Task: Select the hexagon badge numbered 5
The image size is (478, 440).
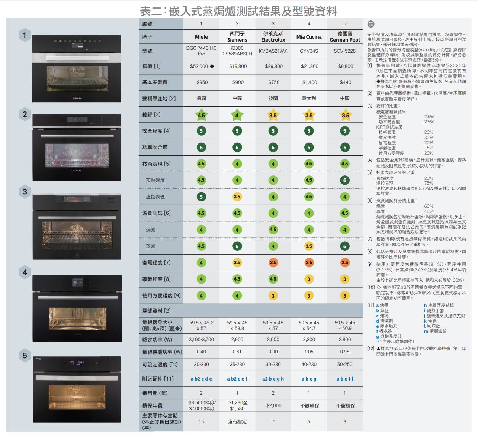Action: [x=25, y=356]
